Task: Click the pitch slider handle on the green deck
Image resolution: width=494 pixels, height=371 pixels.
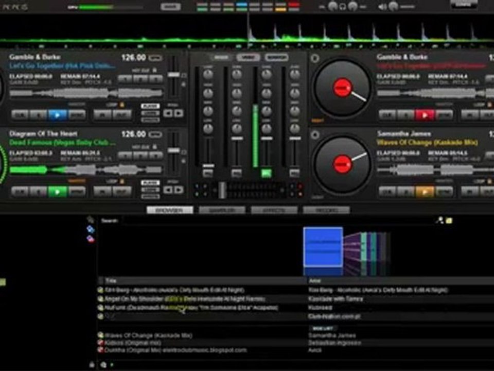Action: (173, 151)
